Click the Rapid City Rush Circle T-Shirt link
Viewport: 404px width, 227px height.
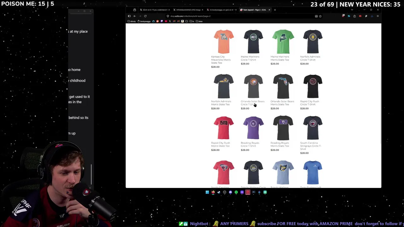(x=310, y=103)
